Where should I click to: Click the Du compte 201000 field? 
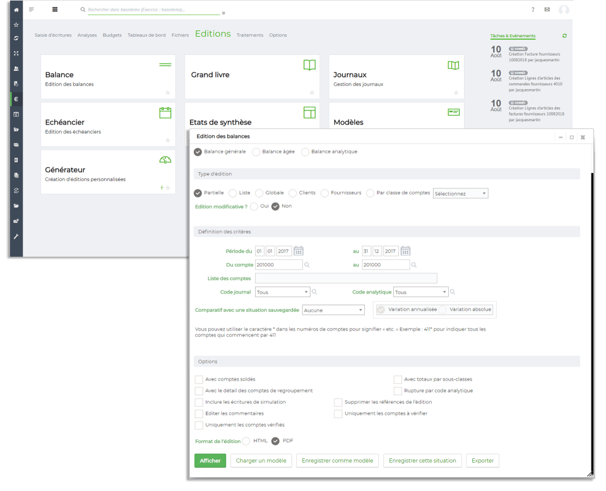coord(278,264)
